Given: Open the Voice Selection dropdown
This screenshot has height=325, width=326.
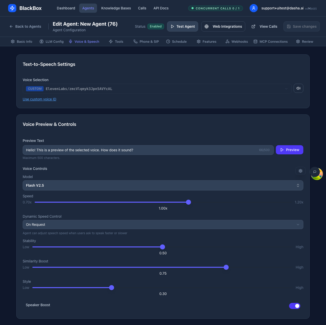Looking at the screenshot, I should [157, 88].
